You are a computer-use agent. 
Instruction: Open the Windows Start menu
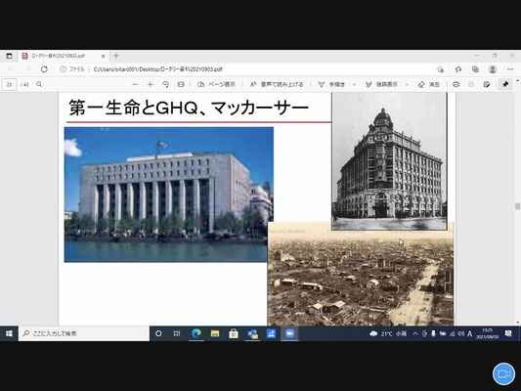click(x=9, y=333)
